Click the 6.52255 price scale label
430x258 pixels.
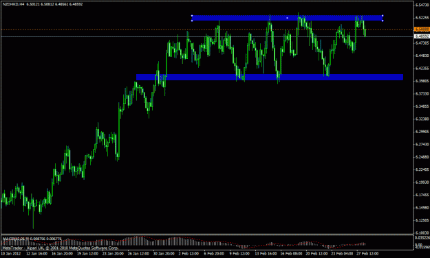click(x=422, y=18)
